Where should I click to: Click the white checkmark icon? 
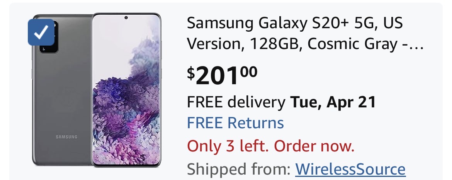click(x=41, y=32)
